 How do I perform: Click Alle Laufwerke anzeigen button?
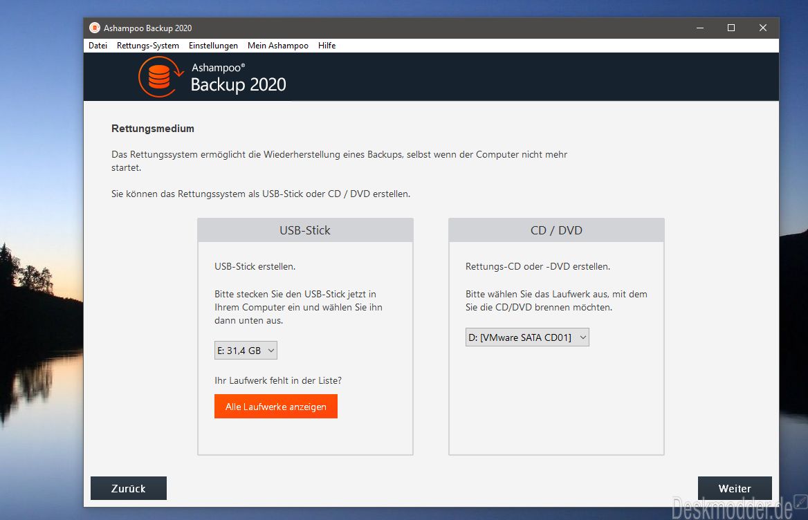[x=276, y=406]
